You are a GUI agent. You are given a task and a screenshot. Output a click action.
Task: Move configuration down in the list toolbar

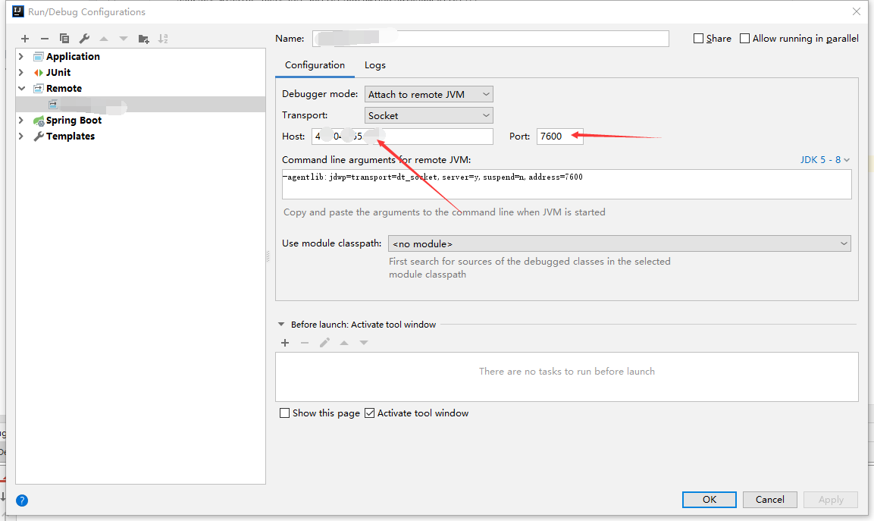[x=124, y=39]
